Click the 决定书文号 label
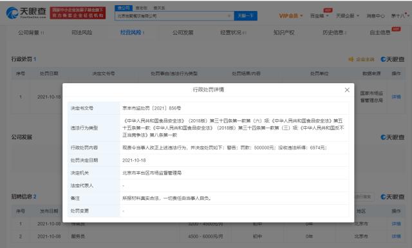Viewport: 412px width, 248px height. 82,108
